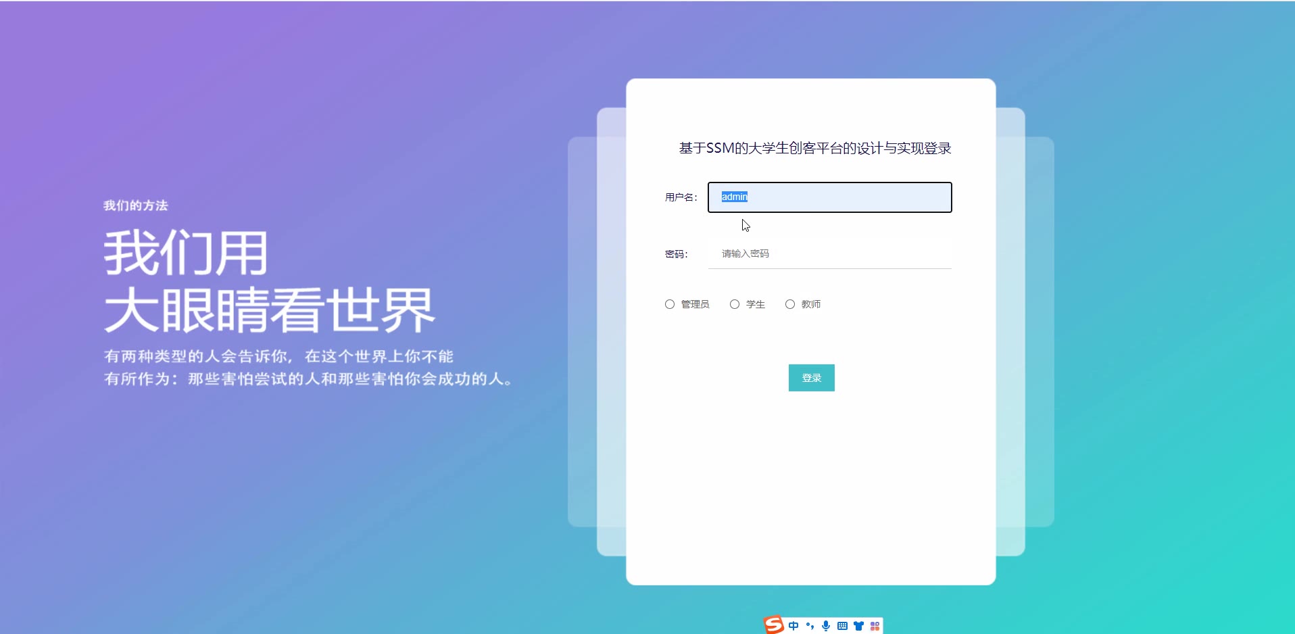Click the 登录 login button
This screenshot has height=634, width=1295.
click(812, 378)
